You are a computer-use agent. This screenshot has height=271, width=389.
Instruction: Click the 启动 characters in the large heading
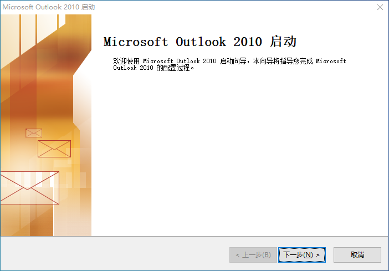tap(283, 42)
